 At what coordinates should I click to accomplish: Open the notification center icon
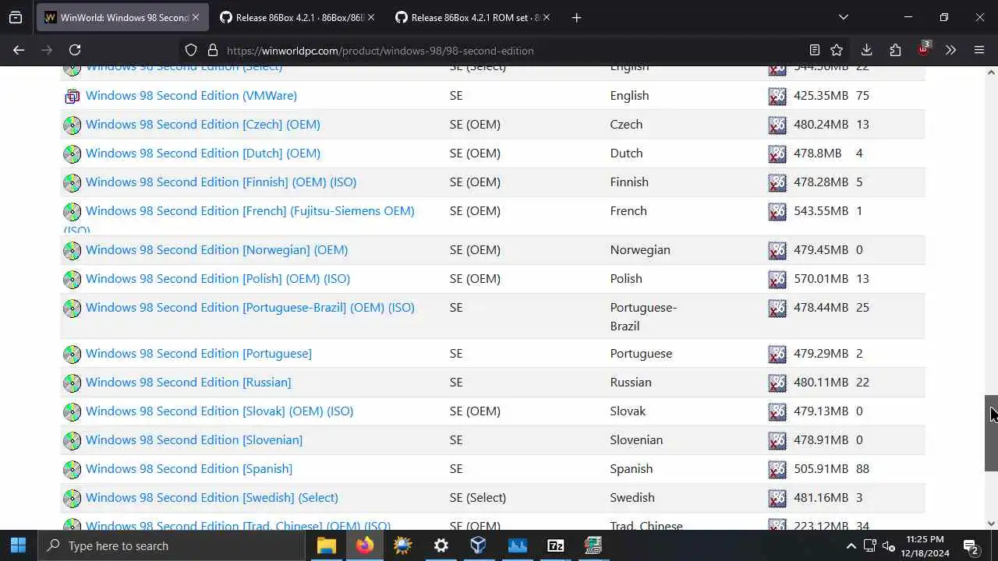coord(971,545)
